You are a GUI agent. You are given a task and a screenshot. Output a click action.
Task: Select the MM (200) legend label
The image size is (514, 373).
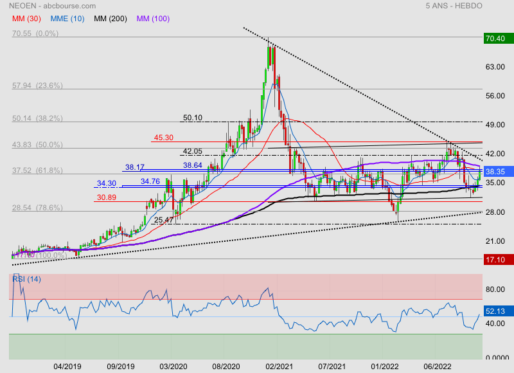tap(111, 19)
